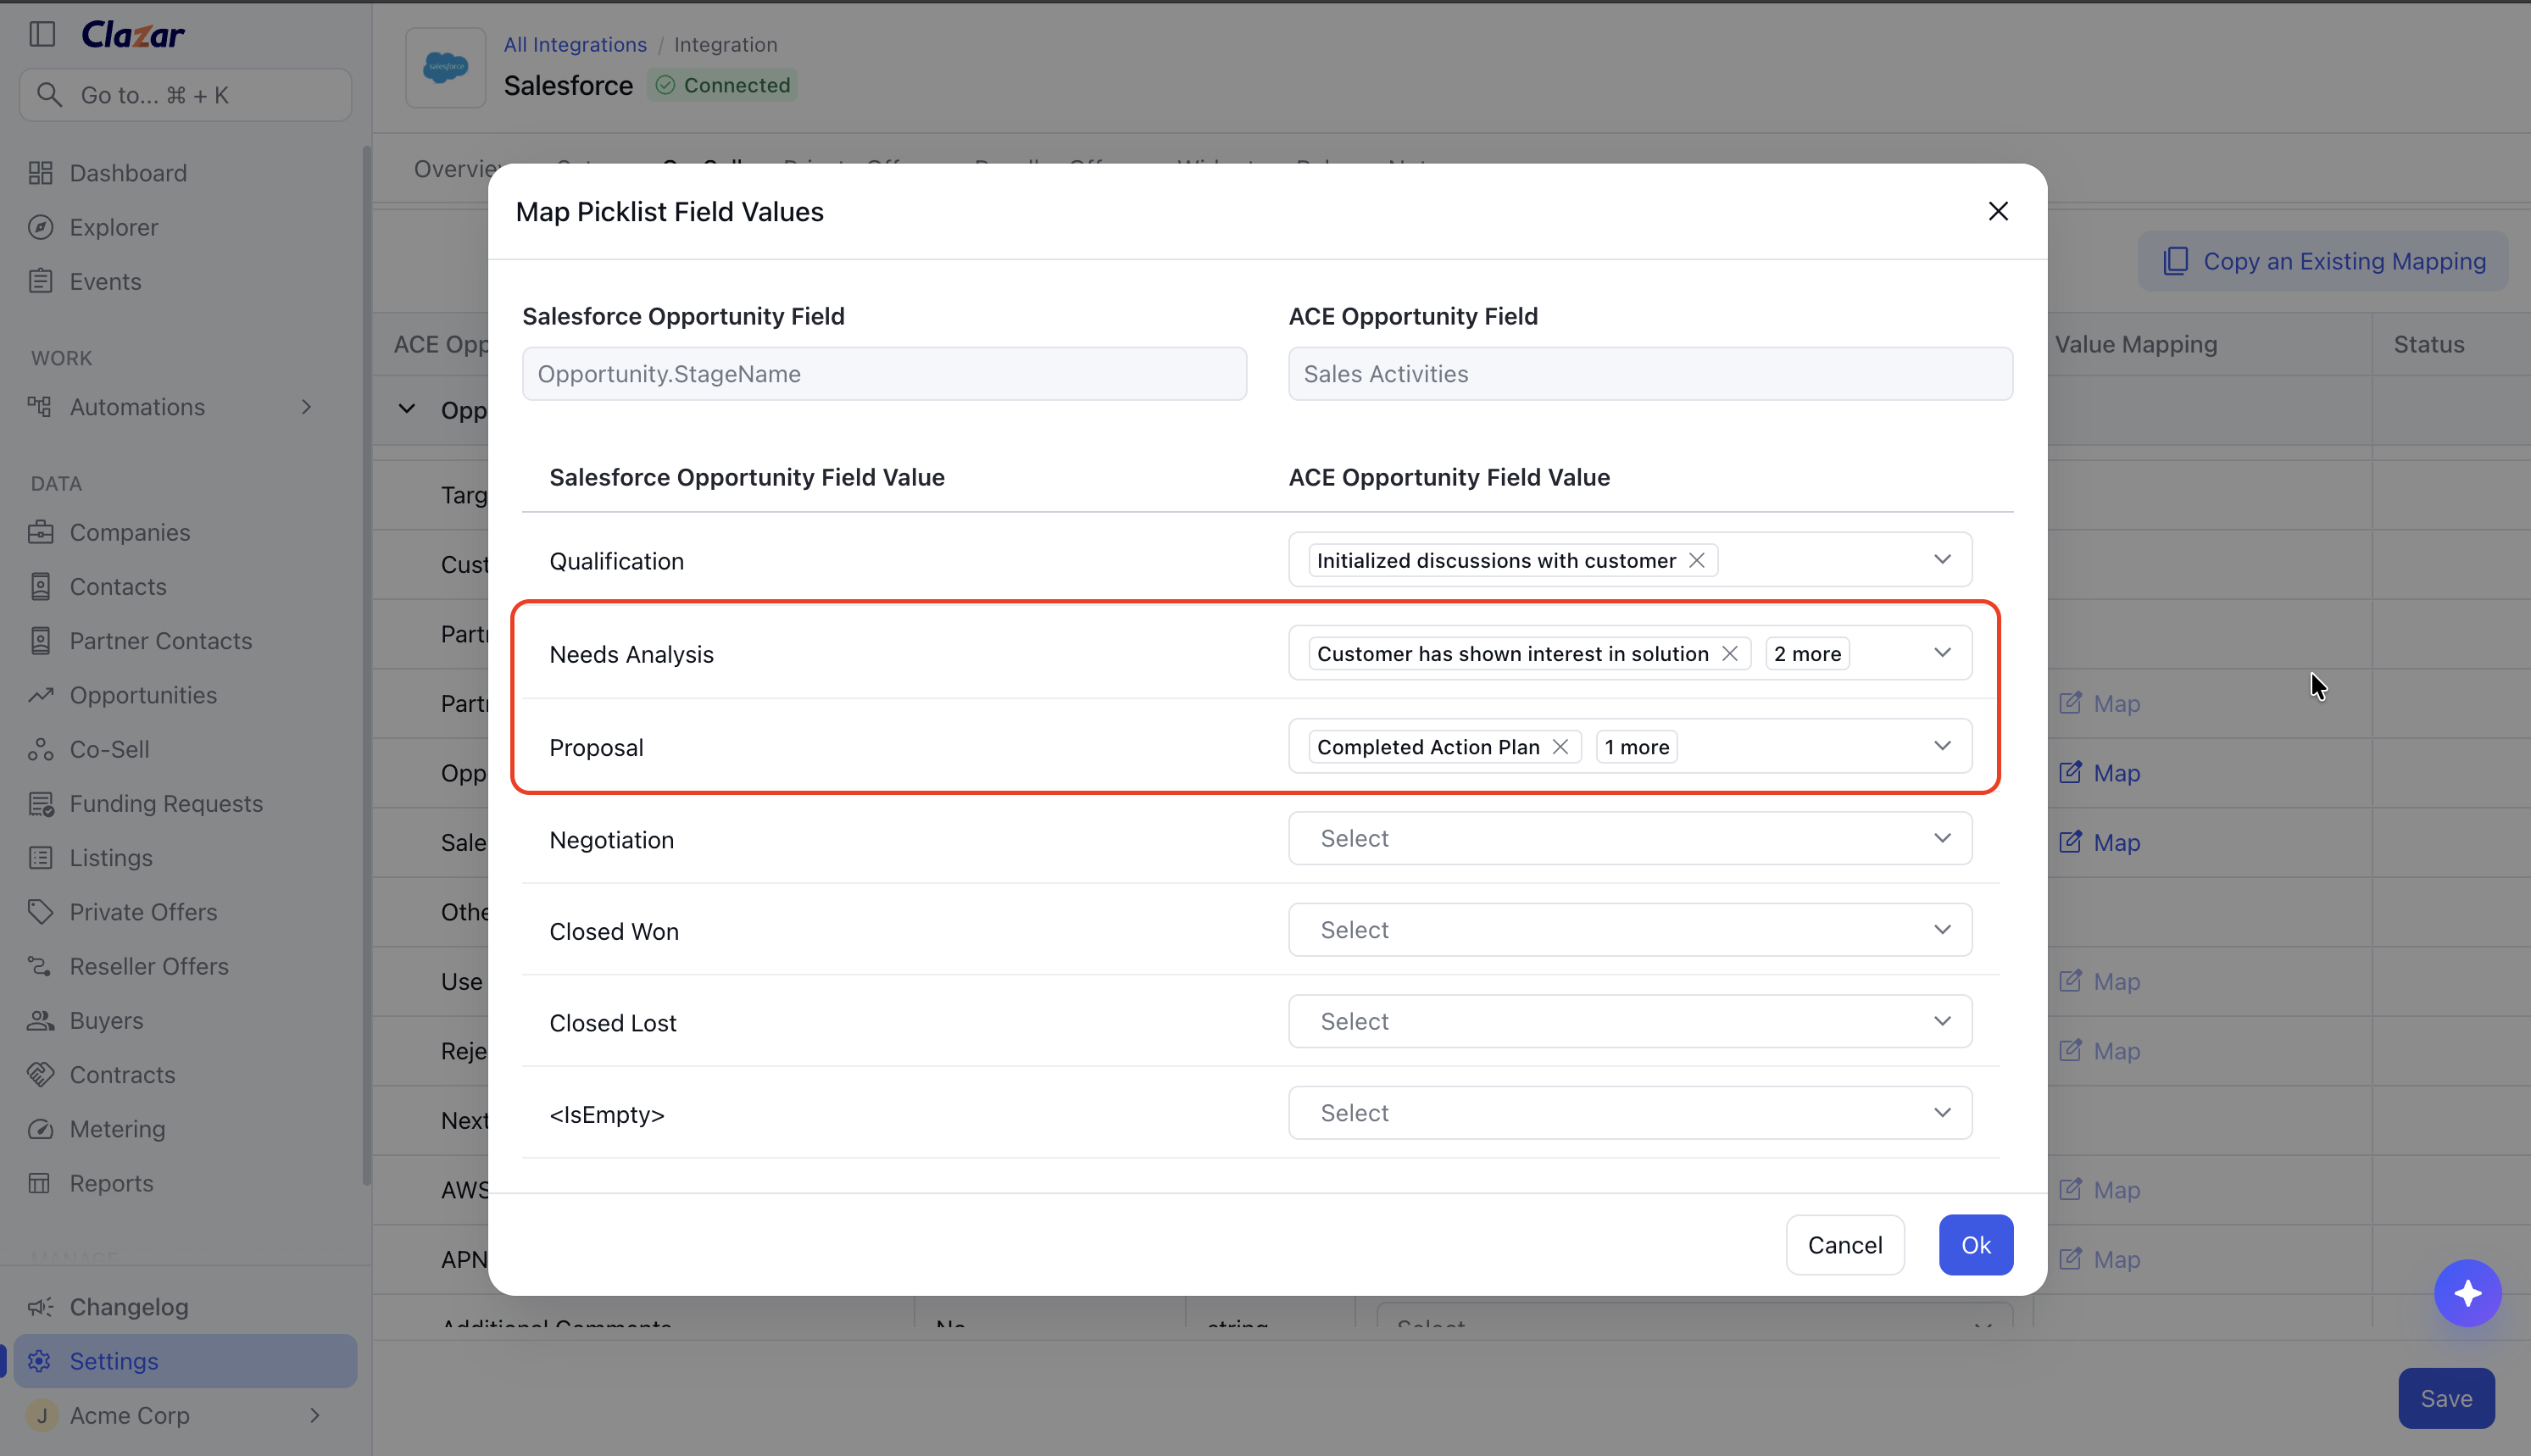Close the Map Picklist Field Values dialog
This screenshot has height=1456, width=2531.
point(1998,211)
